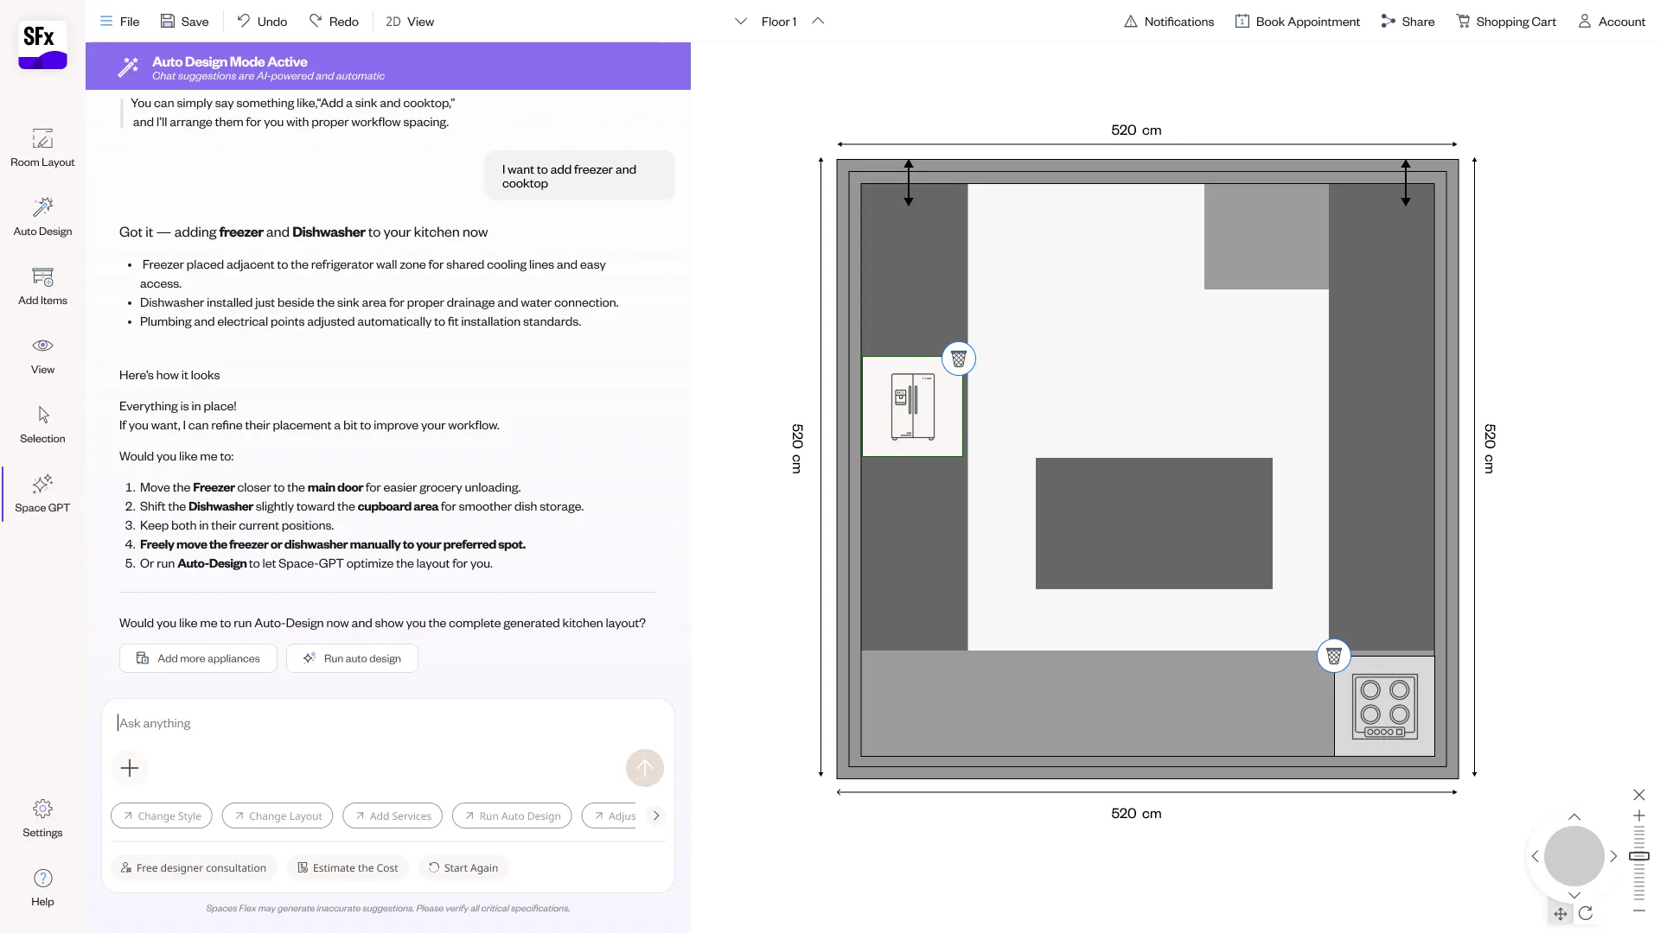This screenshot has width=1660, height=933.
Task: Pan view up with the up chevron
Action: coord(1574,816)
